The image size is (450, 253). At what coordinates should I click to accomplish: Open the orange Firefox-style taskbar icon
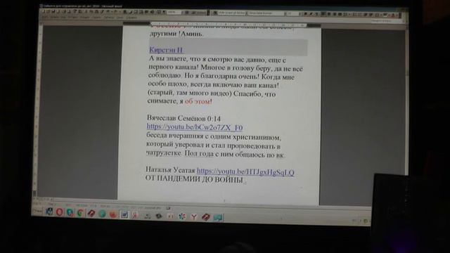click(x=113, y=214)
